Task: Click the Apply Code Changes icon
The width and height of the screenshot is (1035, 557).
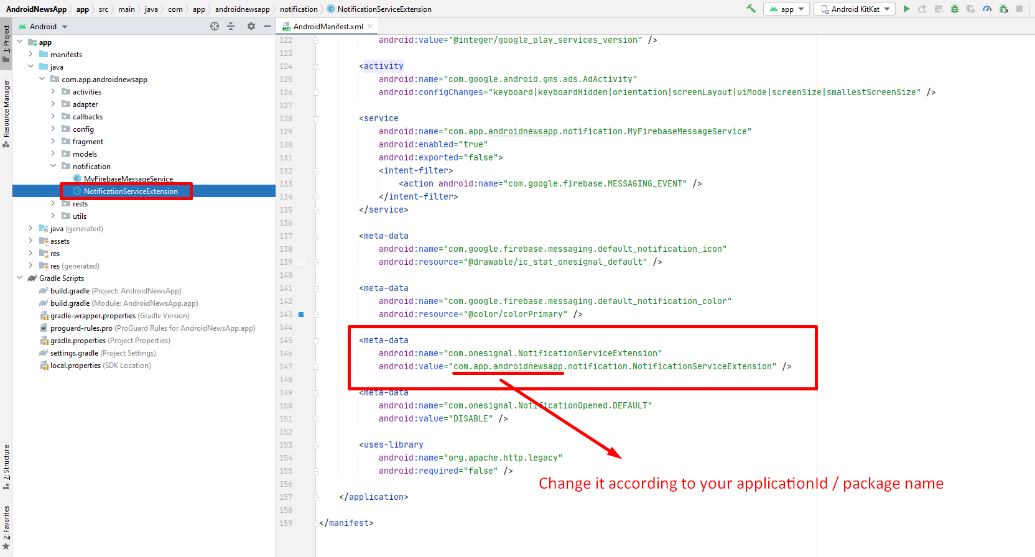Action: [x=939, y=9]
